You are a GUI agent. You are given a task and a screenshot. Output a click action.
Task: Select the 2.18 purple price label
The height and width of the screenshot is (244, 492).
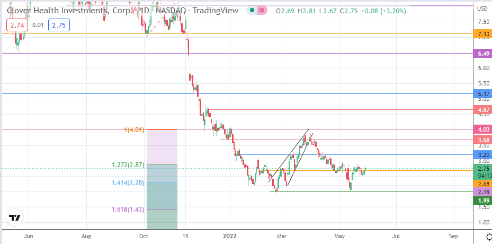482,192
